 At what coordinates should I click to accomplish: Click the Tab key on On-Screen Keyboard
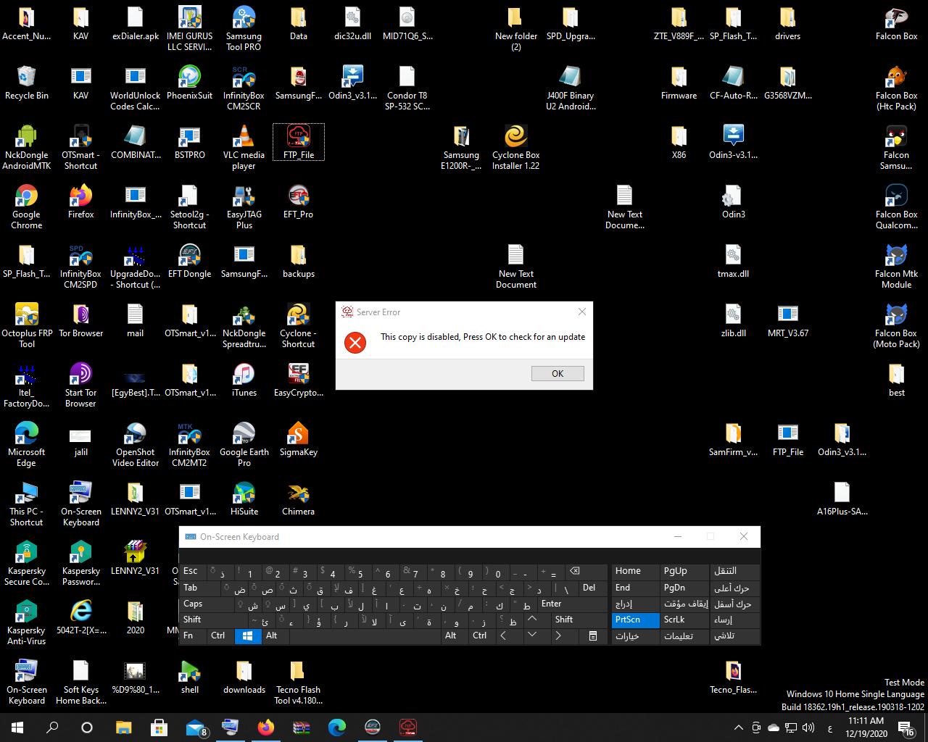tap(201, 588)
